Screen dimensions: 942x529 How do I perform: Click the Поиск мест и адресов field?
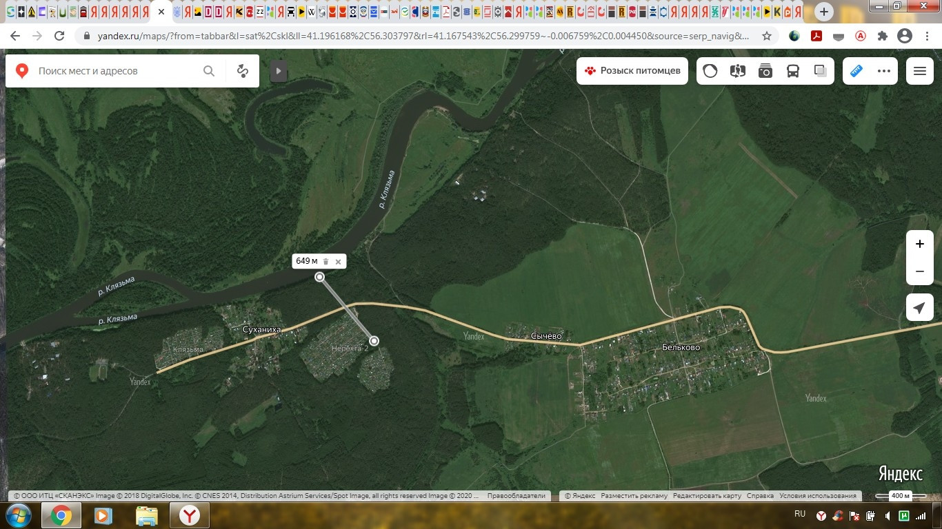coord(117,71)
